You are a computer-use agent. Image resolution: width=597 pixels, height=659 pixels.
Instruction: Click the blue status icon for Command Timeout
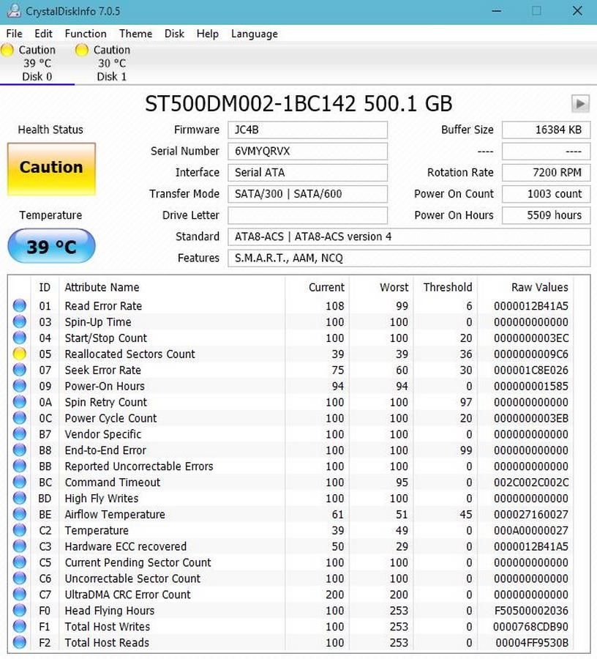click(x=19, y=482)
